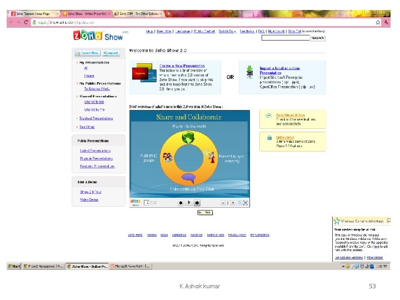Image resolution: width=400 pixels, height=300 pixels.
Task: Close Windows Genuine Advantage popup
Action: pos(388,221)
